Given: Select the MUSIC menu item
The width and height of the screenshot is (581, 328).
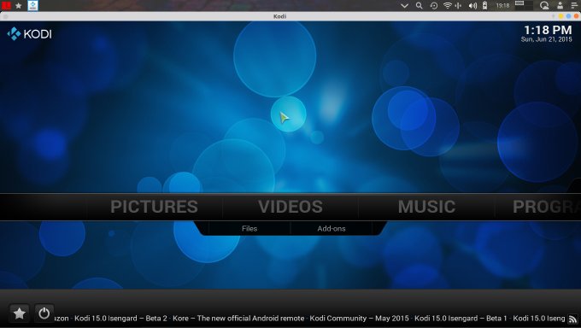Looking at the screenshot, I should [x=426, y=207].
